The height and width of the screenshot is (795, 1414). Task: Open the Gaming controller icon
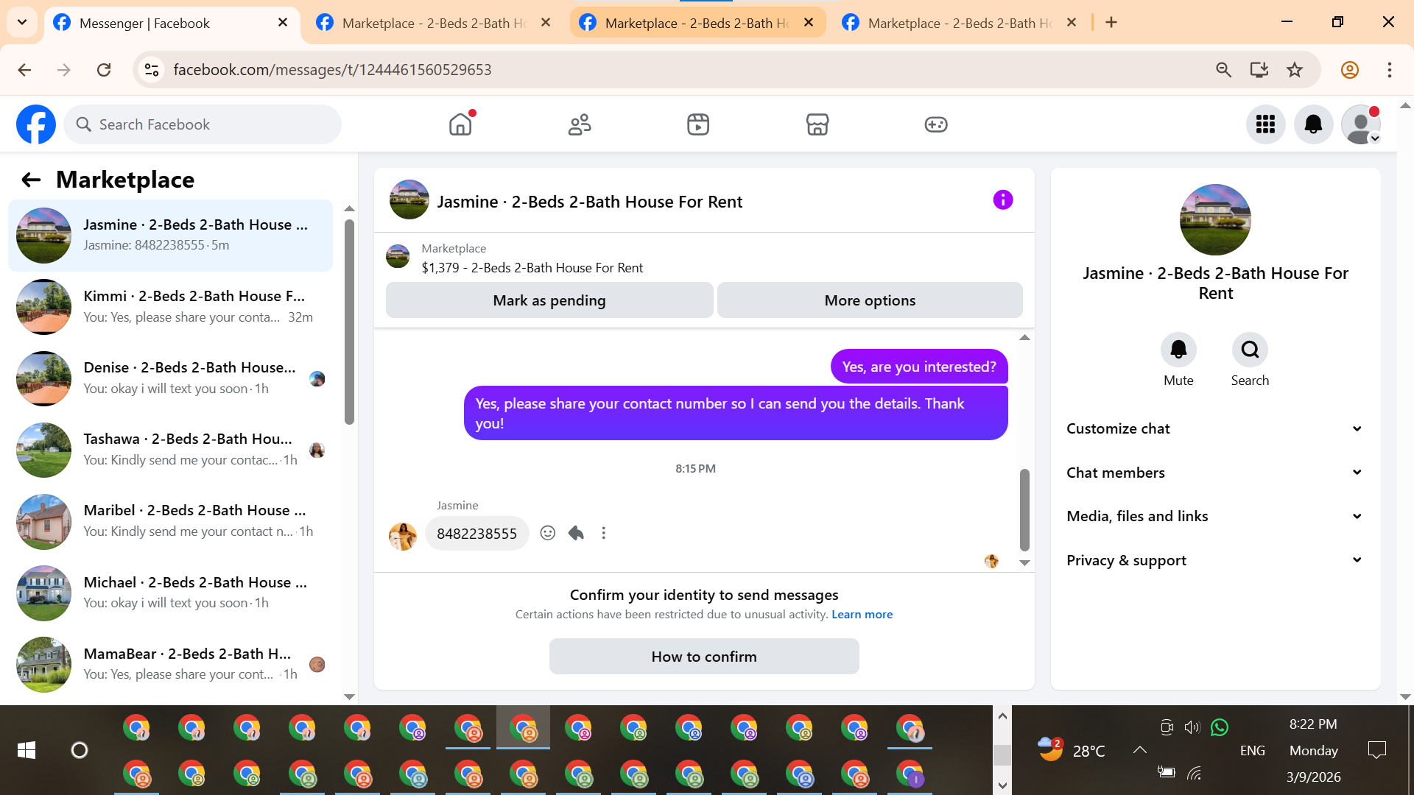(x=936, y=124)
